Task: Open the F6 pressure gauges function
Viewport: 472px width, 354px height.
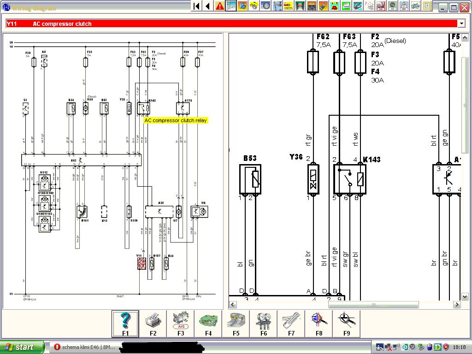Action: (263, 324)
